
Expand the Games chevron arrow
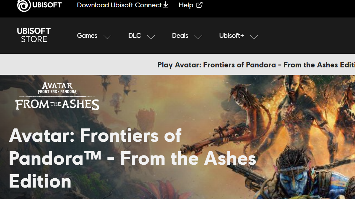(107, 37)
